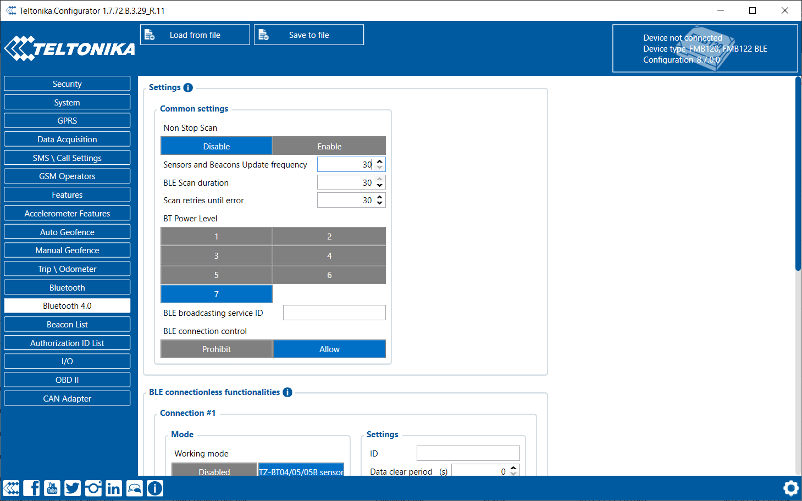Increase BLE Scan duration value

[x=379, y=179]
